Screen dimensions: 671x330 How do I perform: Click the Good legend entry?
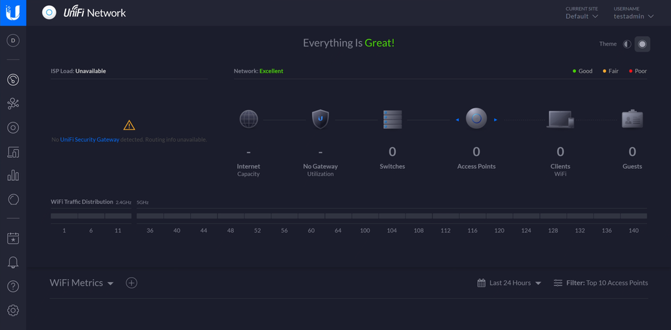[583, 71]
